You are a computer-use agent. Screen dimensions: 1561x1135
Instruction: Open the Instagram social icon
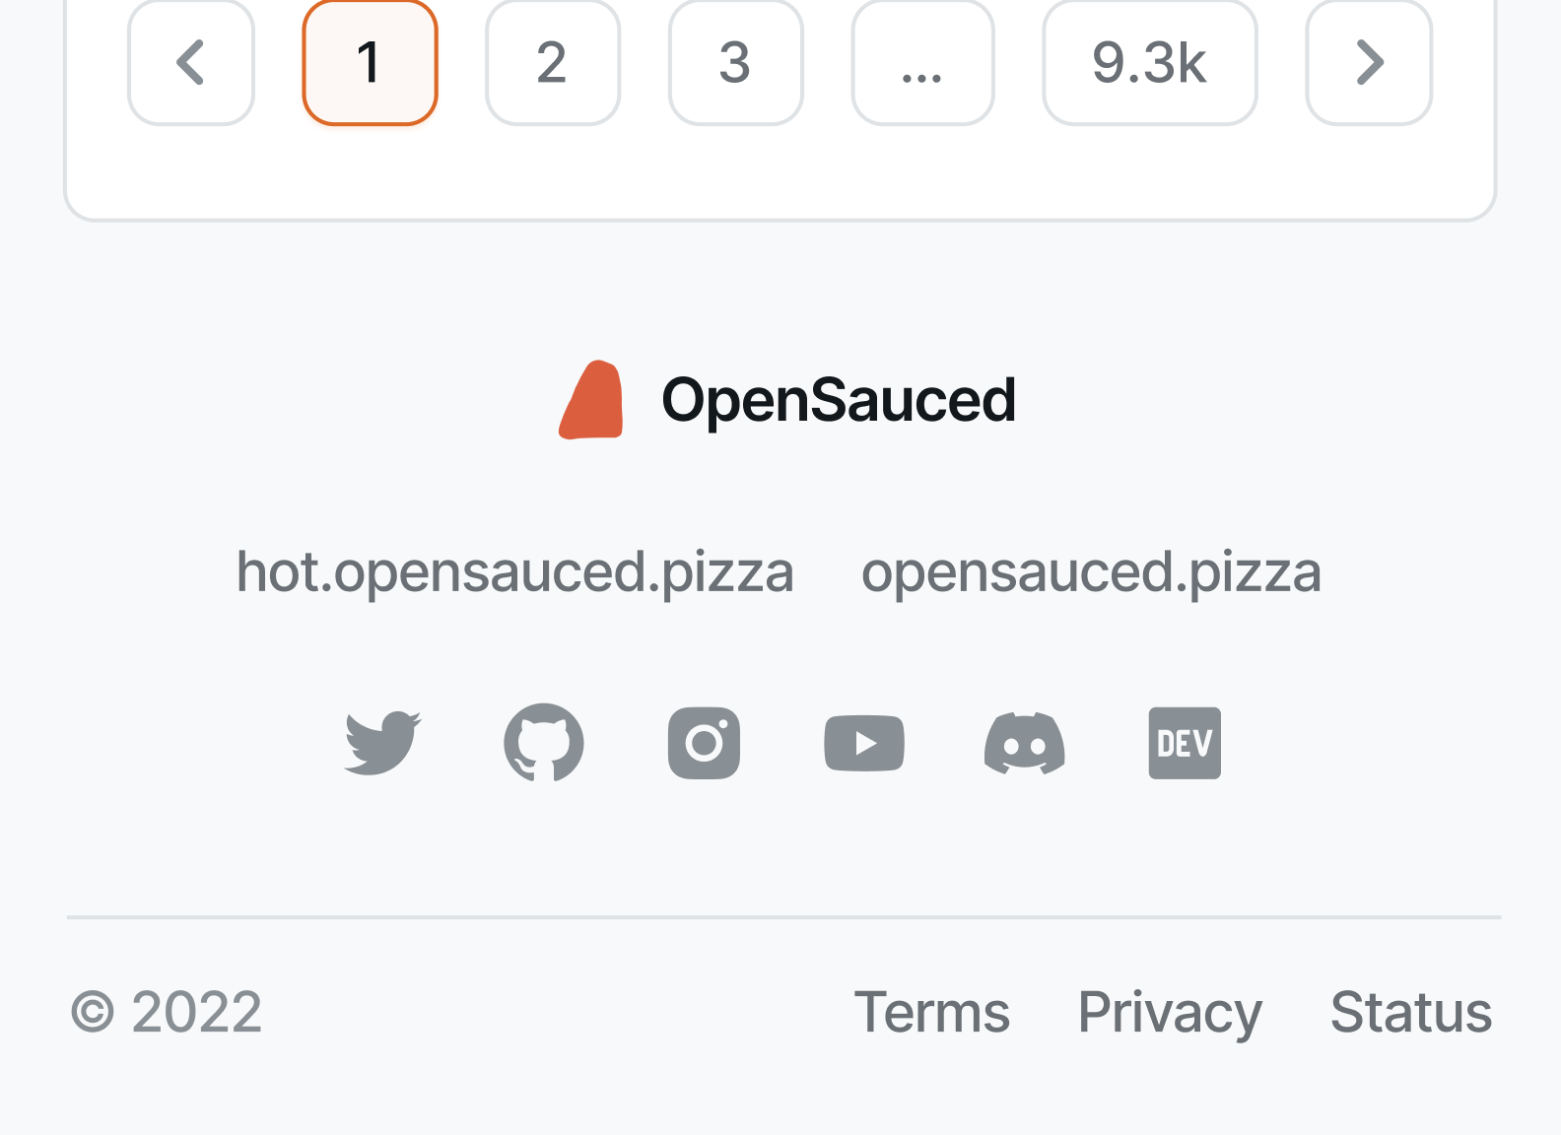click(x=704, y=743)
